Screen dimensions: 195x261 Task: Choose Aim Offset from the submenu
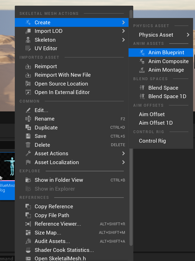pyautogui.click(x=161, y=114)
